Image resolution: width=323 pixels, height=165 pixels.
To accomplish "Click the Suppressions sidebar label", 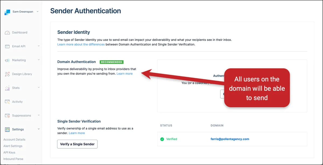I will click(22, 115).
